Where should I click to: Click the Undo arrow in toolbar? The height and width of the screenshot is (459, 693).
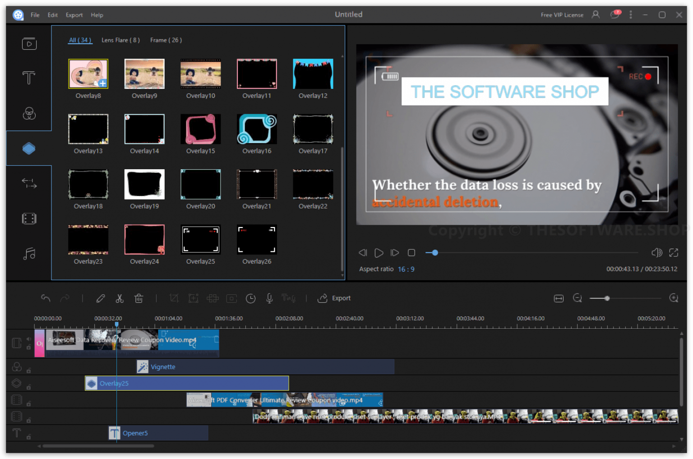[46, 298]
